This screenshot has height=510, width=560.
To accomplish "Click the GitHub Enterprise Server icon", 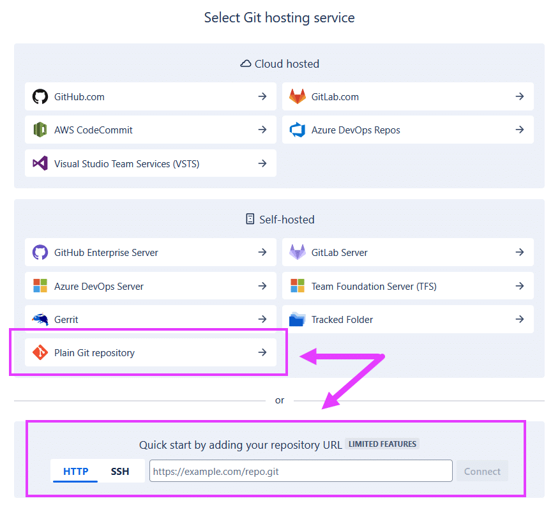I will click(40, 253).
